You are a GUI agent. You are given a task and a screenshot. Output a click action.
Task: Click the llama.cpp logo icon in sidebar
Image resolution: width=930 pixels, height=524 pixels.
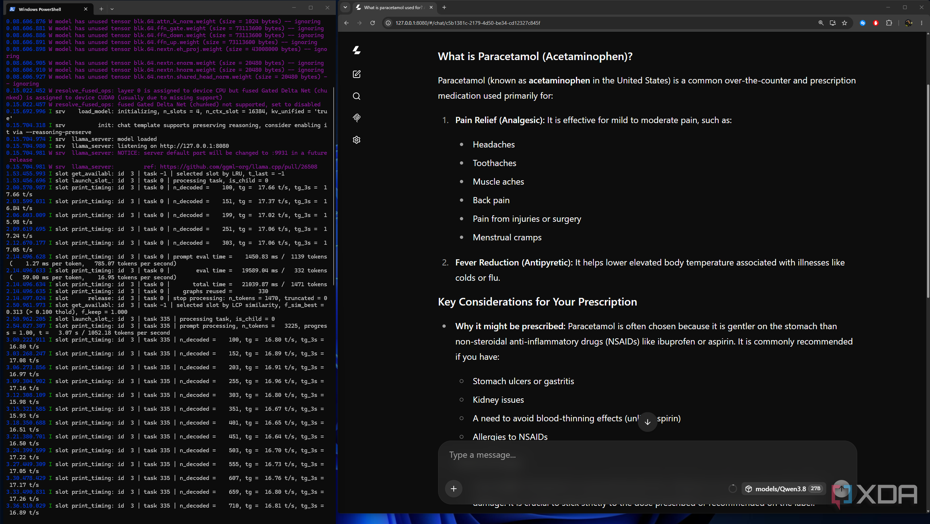[357, 50]
